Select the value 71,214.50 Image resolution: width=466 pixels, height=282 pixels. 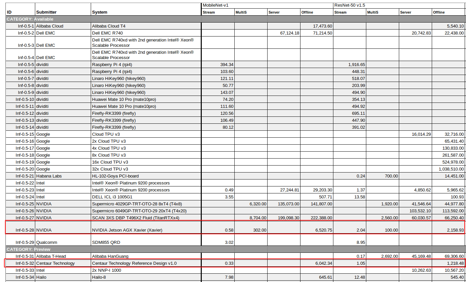click(x=322, y=33)
